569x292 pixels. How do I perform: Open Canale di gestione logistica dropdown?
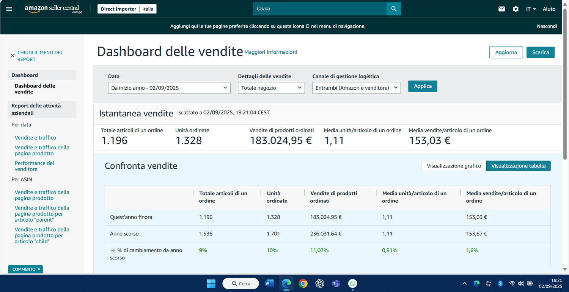coord(356,88)
